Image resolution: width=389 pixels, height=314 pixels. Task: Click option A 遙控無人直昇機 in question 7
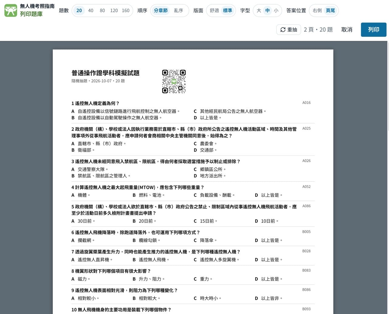pos(92,260)
